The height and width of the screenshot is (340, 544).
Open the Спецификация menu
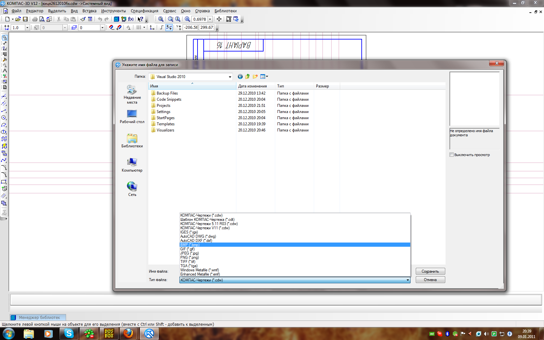pyautogui.click(x=144, y=11)
